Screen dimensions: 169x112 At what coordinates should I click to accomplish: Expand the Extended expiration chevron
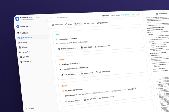click(x=84, y=89)
